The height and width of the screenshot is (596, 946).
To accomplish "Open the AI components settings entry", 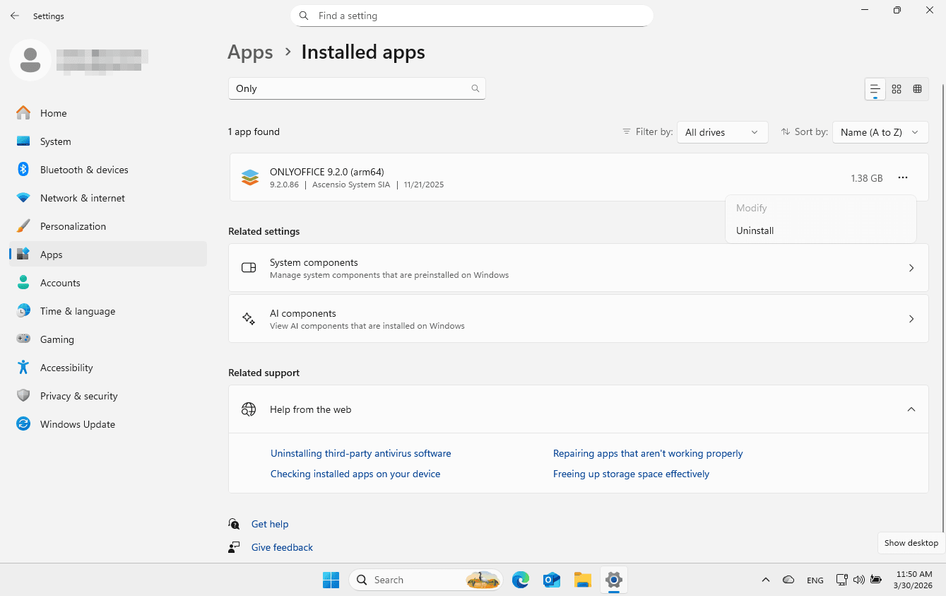I will pyautogui.click(x=578, y=319).
